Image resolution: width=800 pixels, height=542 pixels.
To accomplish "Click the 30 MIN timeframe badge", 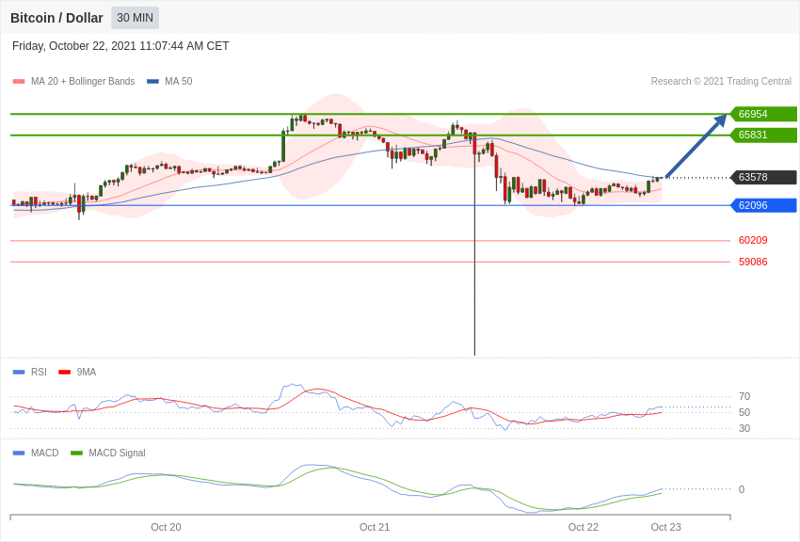I will [136, 18].
